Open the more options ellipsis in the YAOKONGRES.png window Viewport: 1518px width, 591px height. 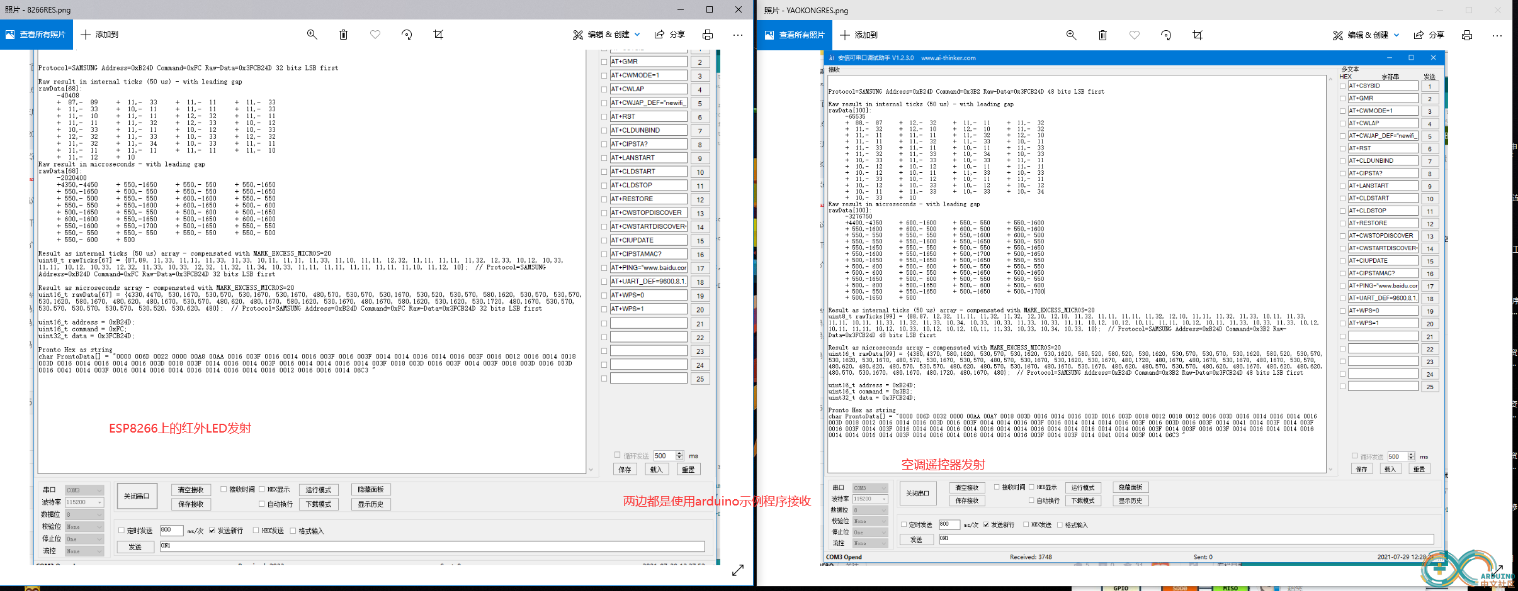coord(1497,35)
